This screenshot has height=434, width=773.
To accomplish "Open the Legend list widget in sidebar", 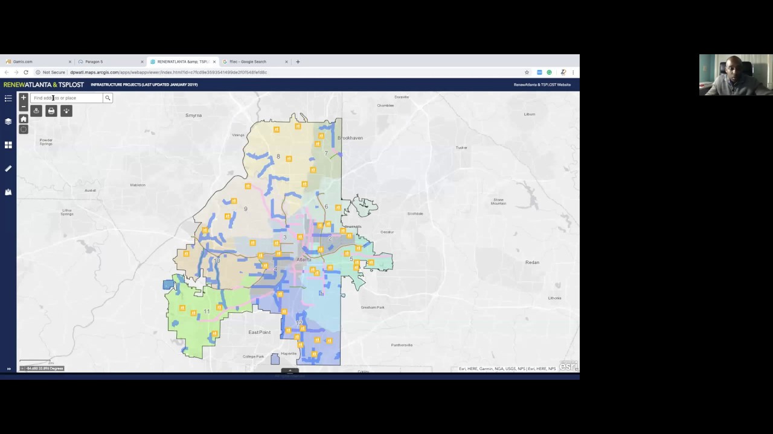I will (x=8, y=98).
